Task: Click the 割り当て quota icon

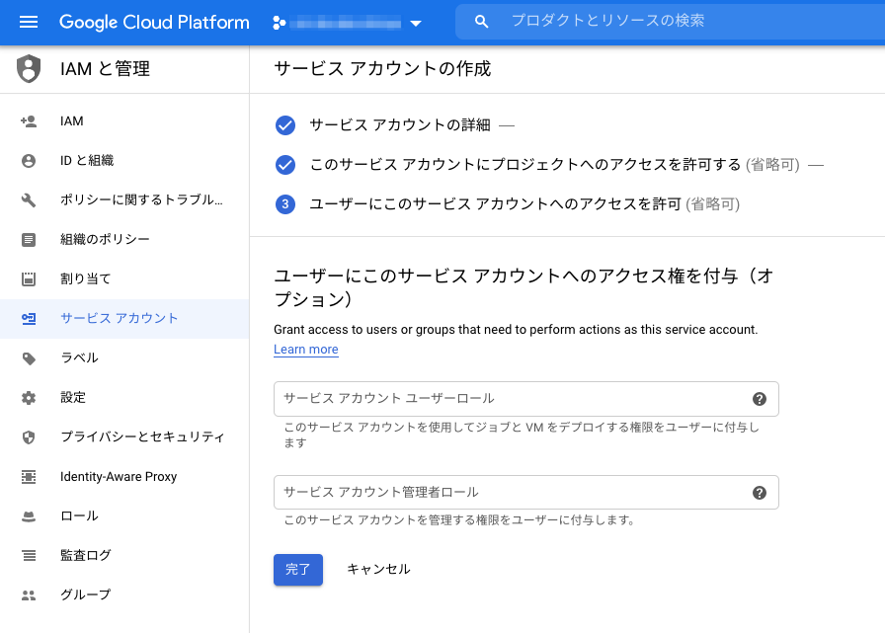Action: pos(29,278)
